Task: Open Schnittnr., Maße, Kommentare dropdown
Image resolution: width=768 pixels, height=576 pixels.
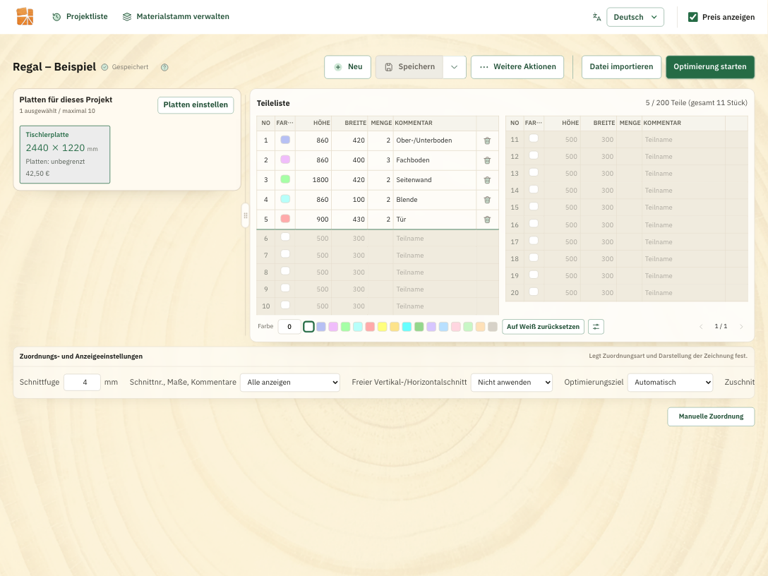Action: (x=290, y=383)
